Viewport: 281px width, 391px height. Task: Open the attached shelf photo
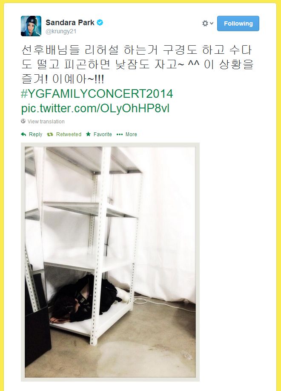(110, 262)
